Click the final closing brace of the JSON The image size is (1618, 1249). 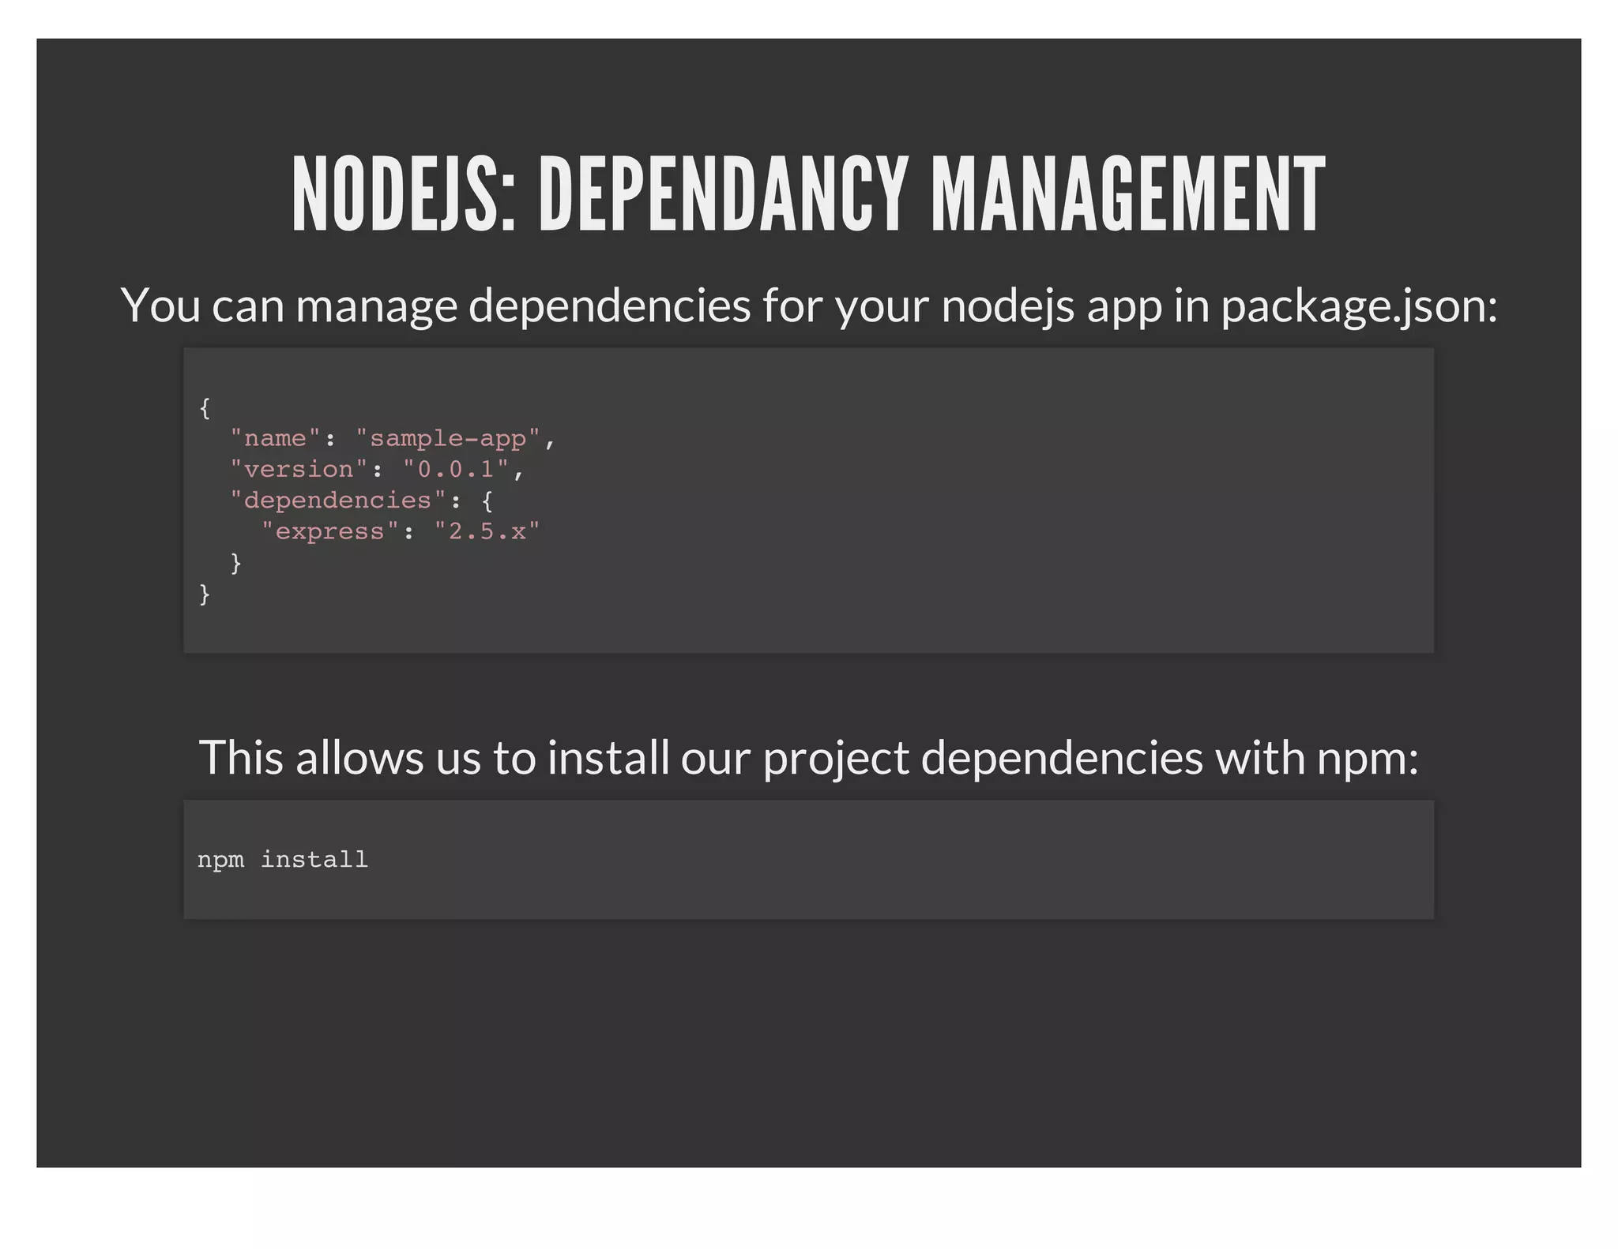pos(205,594)
